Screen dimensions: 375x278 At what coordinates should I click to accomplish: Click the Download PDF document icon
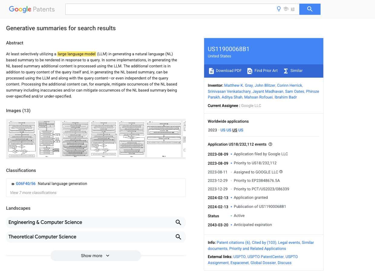point(211,71)
